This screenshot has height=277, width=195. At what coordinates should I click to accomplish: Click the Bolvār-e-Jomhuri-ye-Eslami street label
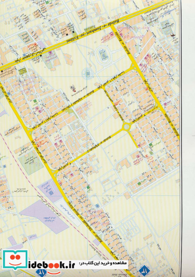click(93, 31)
